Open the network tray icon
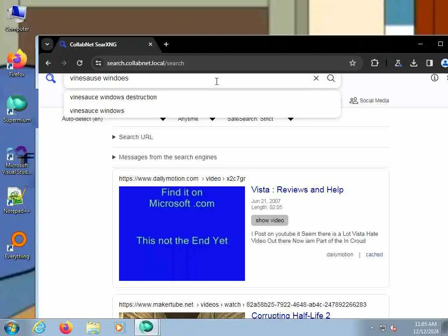This screenshot has width=448, height=336. 382,328
